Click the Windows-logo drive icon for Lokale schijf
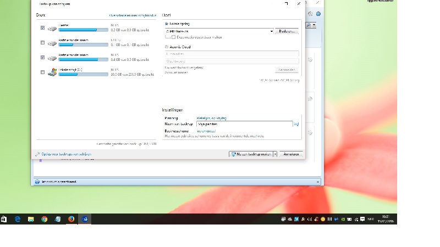The width and height of the screenshot is (440, 247). (52, 72)
